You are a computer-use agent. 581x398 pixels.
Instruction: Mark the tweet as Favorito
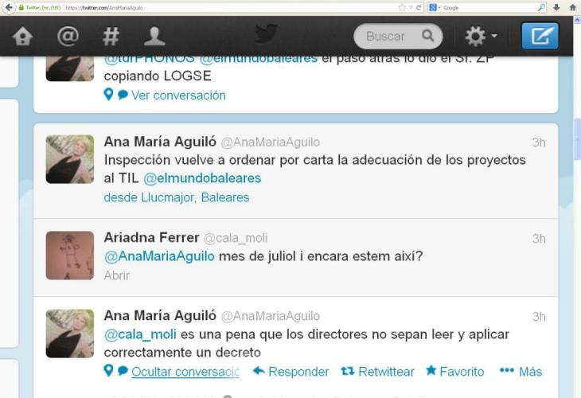(x=455, y=371)
